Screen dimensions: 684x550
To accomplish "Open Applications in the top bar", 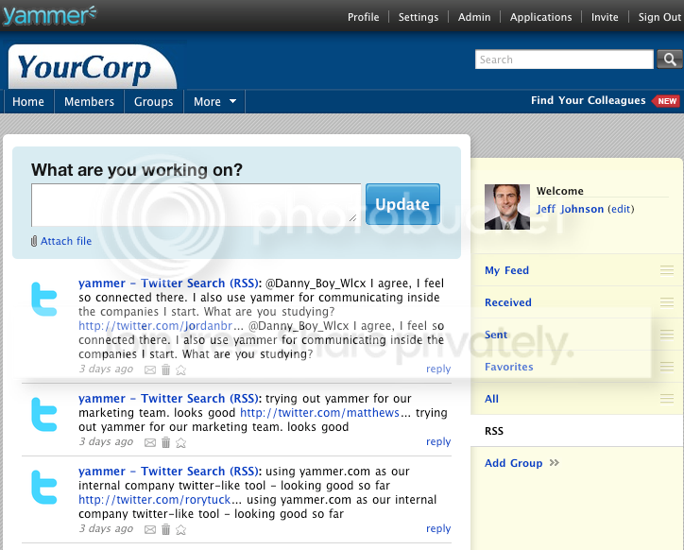I will coord(541,17).
